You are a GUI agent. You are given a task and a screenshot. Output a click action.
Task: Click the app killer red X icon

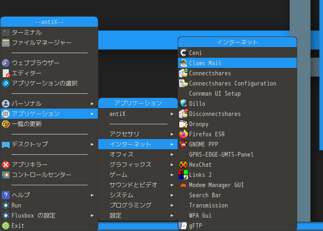point(6,164)
